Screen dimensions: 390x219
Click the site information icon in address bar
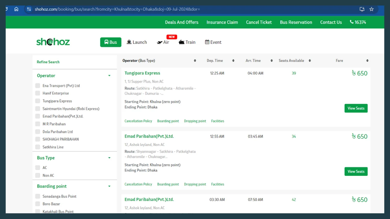[x=29, y=9]
